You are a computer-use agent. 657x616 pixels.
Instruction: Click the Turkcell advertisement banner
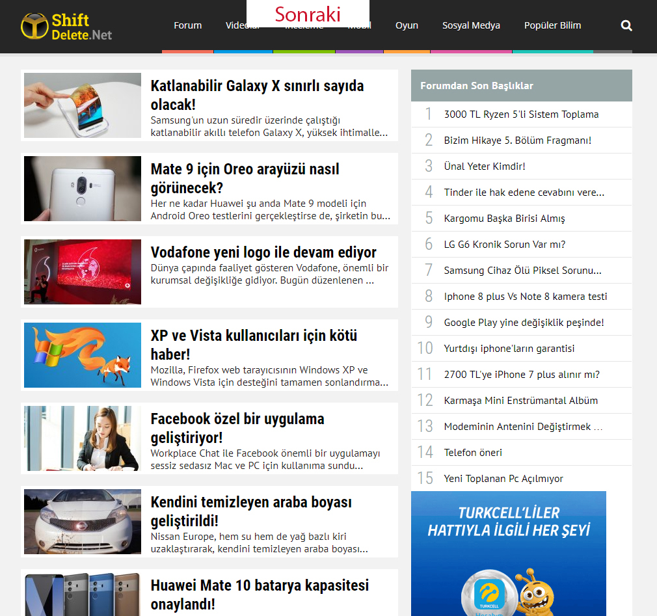click(508, 554)
